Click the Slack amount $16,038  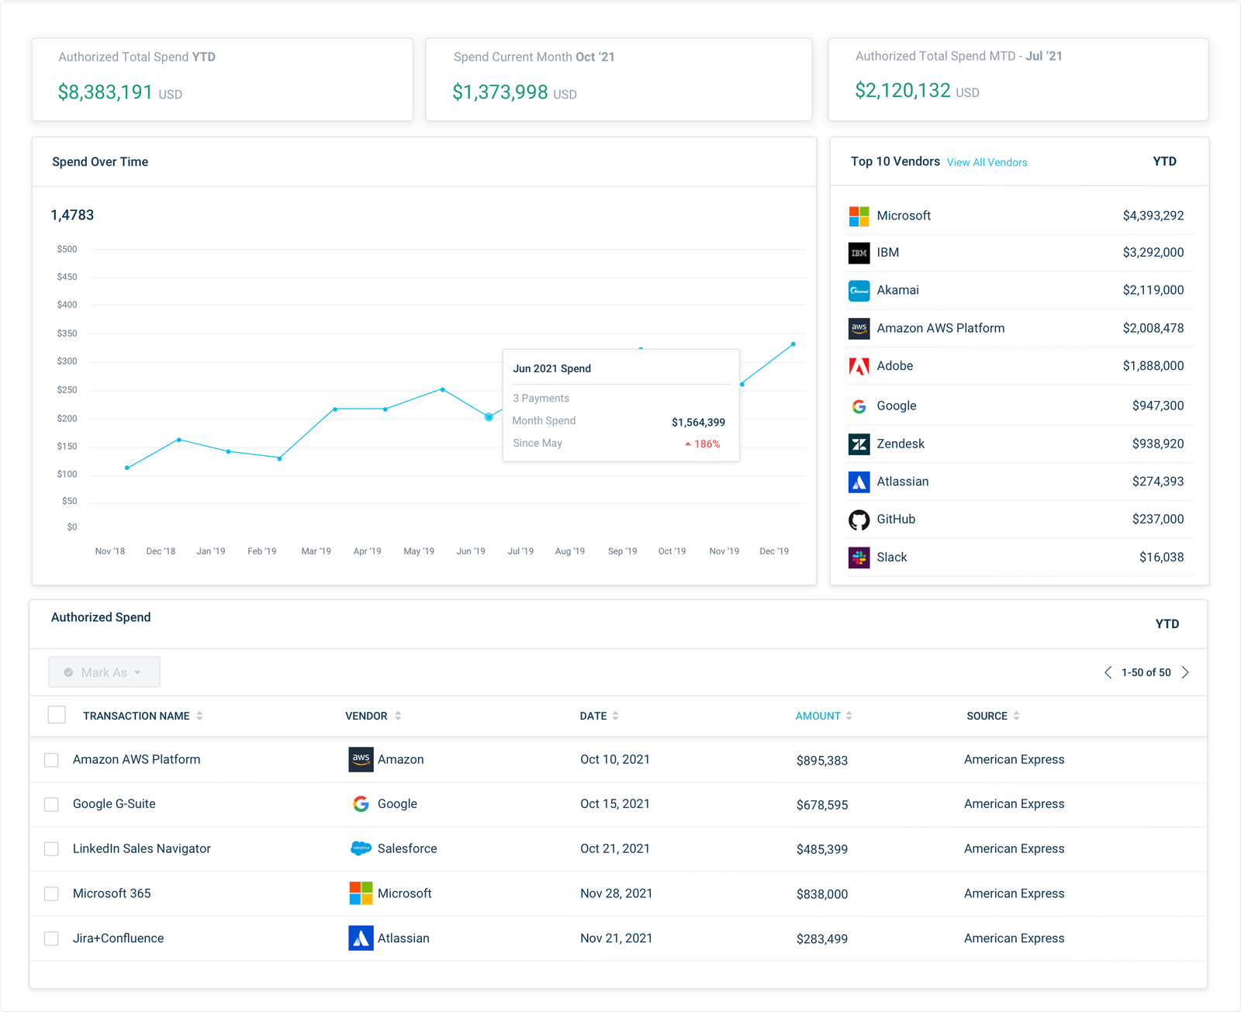click(1161, 557)
